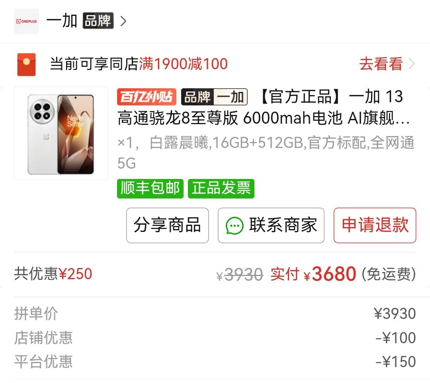Open the OnePlus 13 product thumbnail
The width and height of the screenshot is (430, 383).
pyautogui.click(x=61, y=133)
